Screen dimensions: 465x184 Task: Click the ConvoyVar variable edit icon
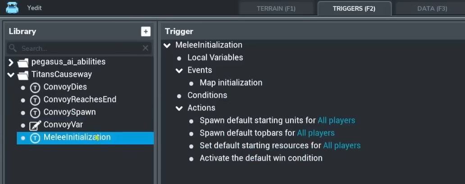point(35,125)
